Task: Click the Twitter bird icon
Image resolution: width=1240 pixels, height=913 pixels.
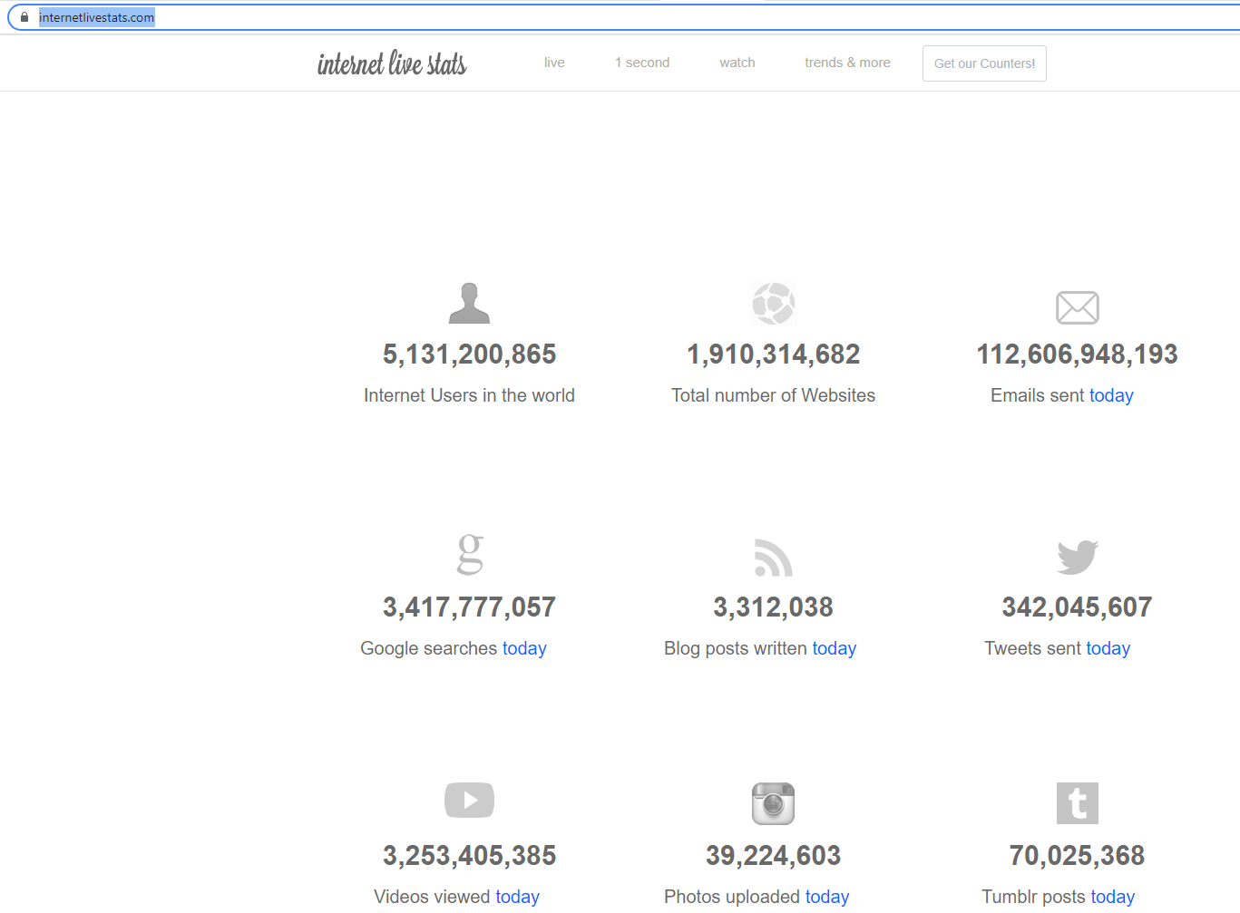Action: [x=1078, y=558]
